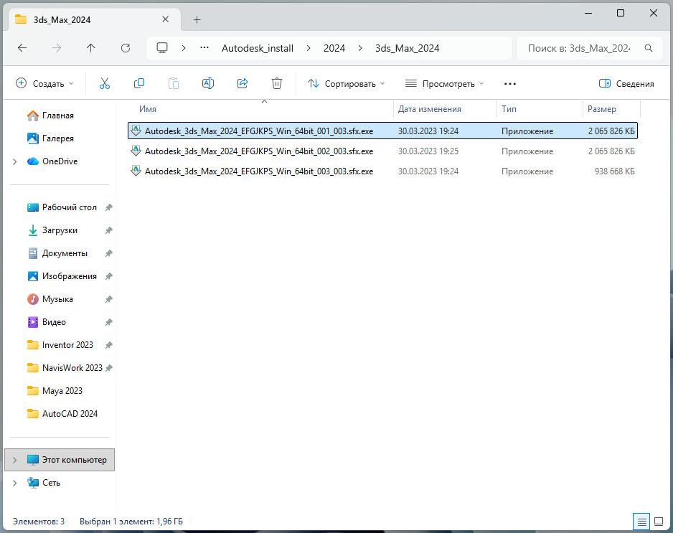The height and width of the screenshot is (533, 673).
Task: Show hidden path via breadcrumb ellipsis
Action: [204, 48]
